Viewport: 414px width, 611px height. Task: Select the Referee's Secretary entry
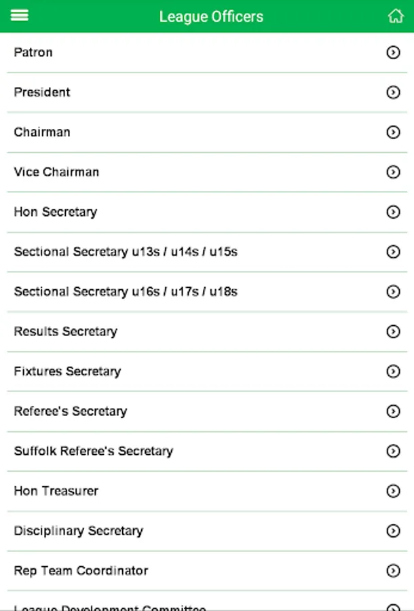tap(71, 411)
